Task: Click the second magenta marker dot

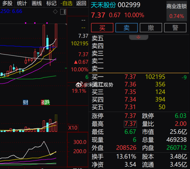Action: tap(35, 23)
